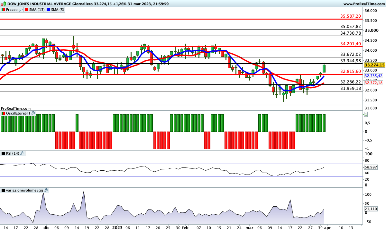Click the ProRealTime.com watermark link

click(x=16, y=108)
